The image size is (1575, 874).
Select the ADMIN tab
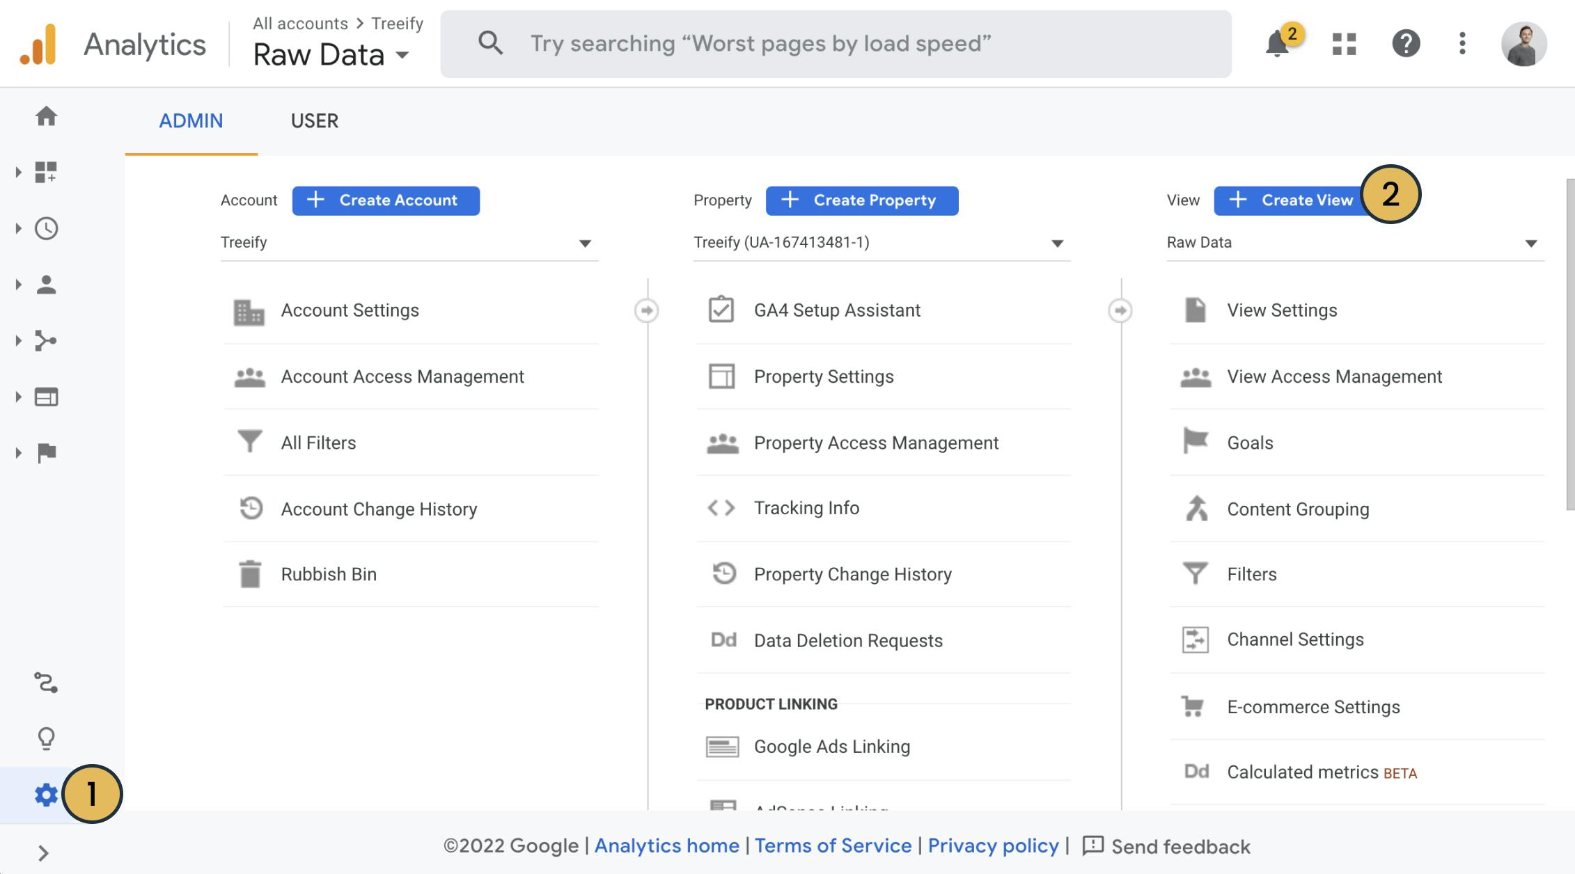pos(191,120)
